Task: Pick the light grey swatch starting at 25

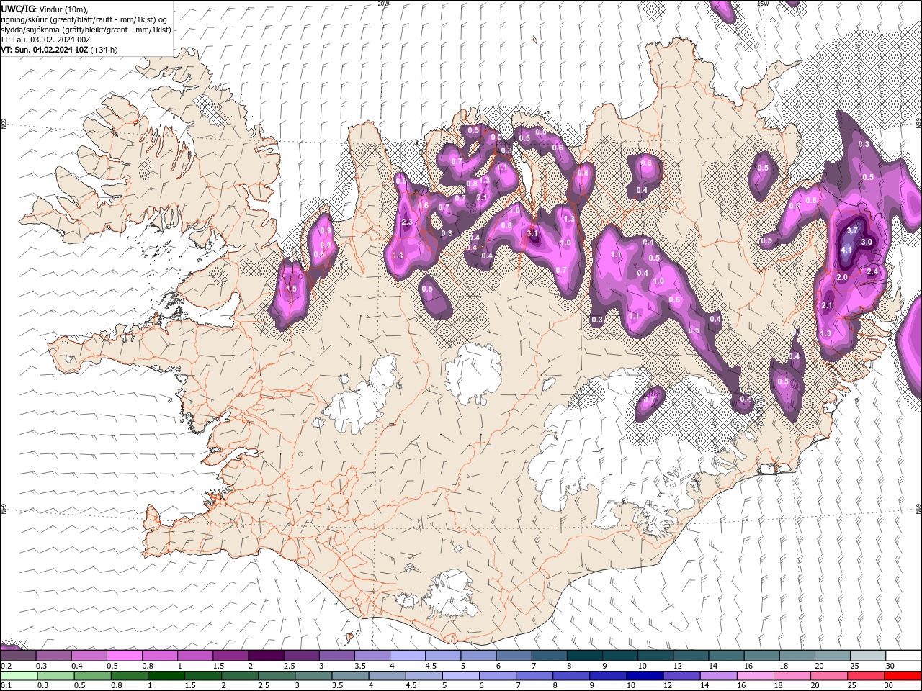Action: [x=868, y=656]
